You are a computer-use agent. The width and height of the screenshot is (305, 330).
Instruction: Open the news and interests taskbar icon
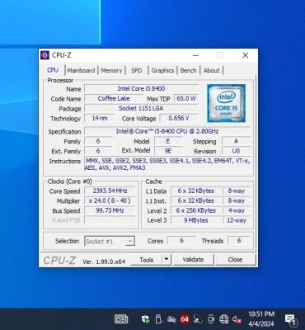coord(121,319)
